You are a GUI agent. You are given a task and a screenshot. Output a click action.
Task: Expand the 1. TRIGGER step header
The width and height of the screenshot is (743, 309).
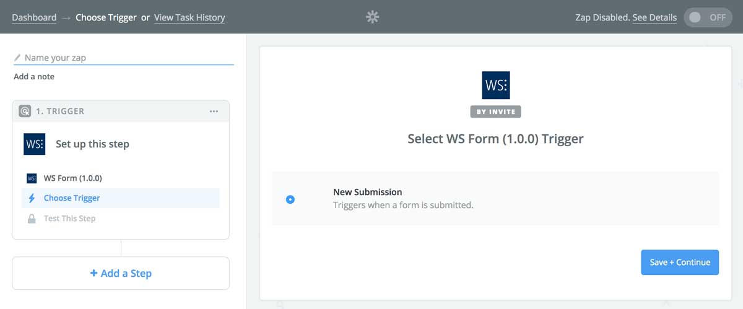click(x=121, y=111)
